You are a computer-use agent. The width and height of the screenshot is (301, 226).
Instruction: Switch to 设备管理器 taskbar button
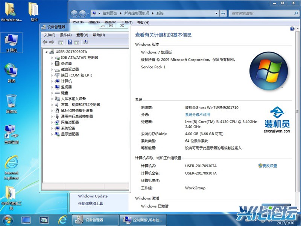coord(95,220)
